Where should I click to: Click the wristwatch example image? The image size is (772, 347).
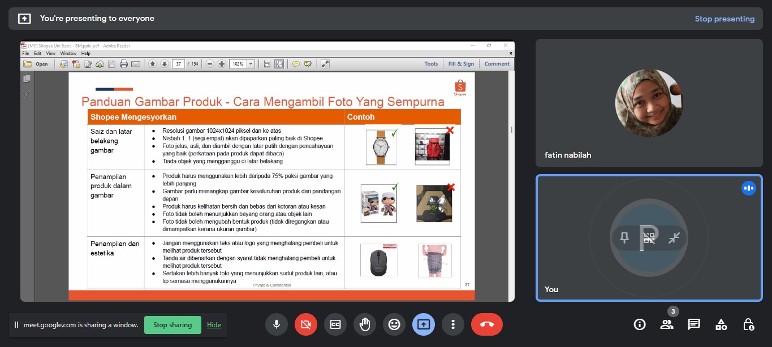[x=381, y=147]
